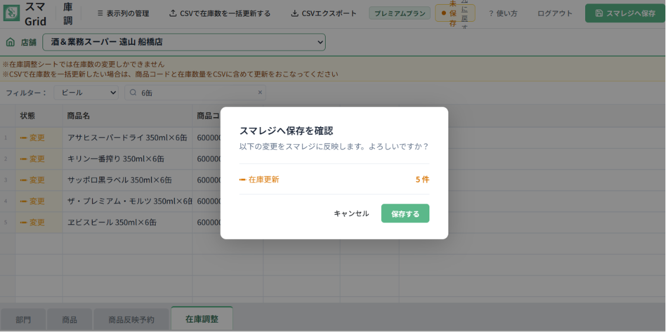Select the サッポロ黒ラベル 350ml×6缶 cell

(x=127, y=180)
